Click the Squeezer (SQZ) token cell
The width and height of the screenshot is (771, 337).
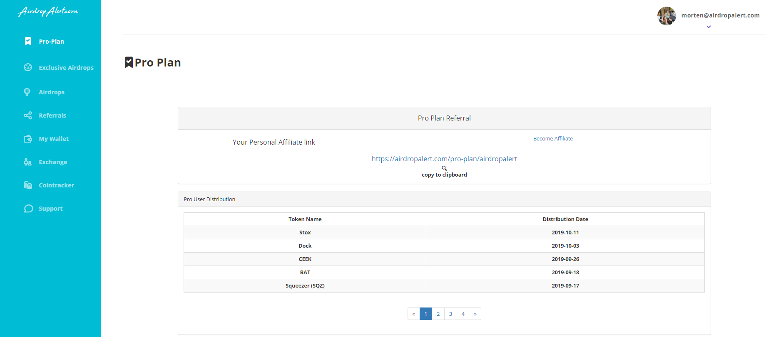305,286
